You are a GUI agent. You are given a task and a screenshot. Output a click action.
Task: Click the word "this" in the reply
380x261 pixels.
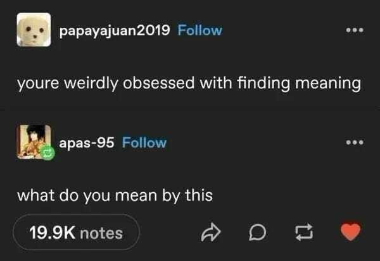tap(199, 195)
